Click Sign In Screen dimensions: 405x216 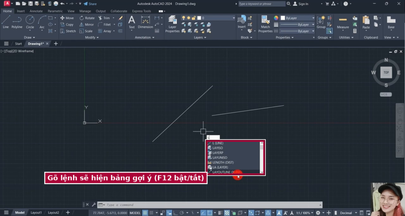(301, 4)
